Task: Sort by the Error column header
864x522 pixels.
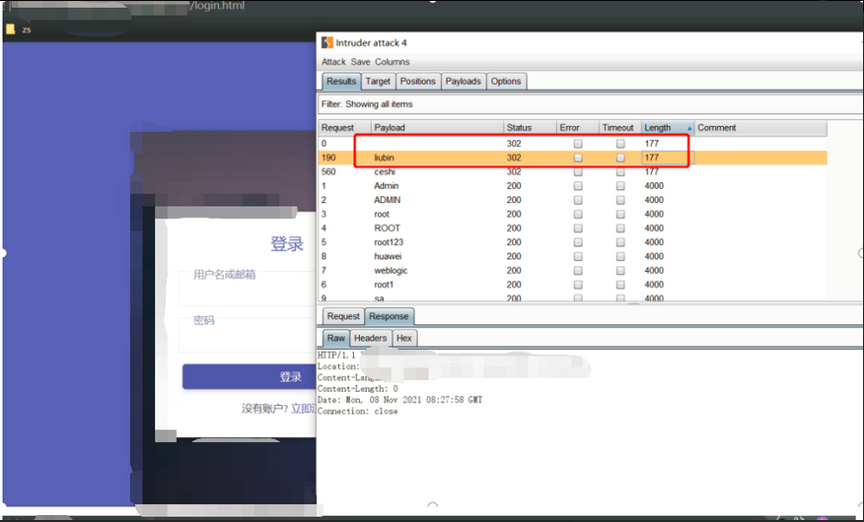Action: pyautogui.click(x=577, y=128)
